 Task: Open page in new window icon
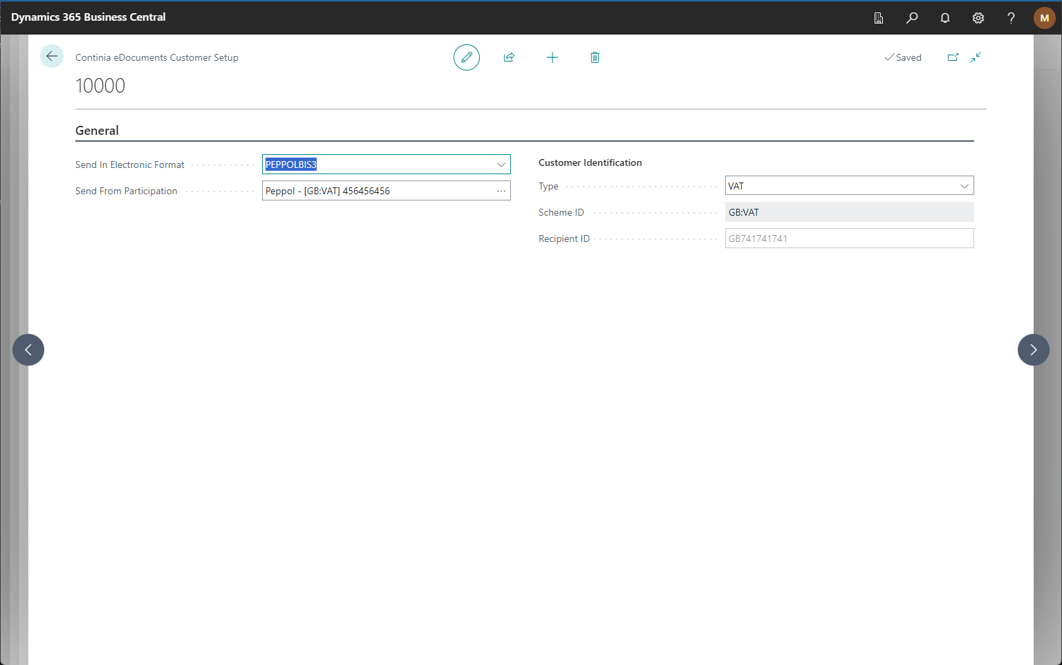click(953, 57)
